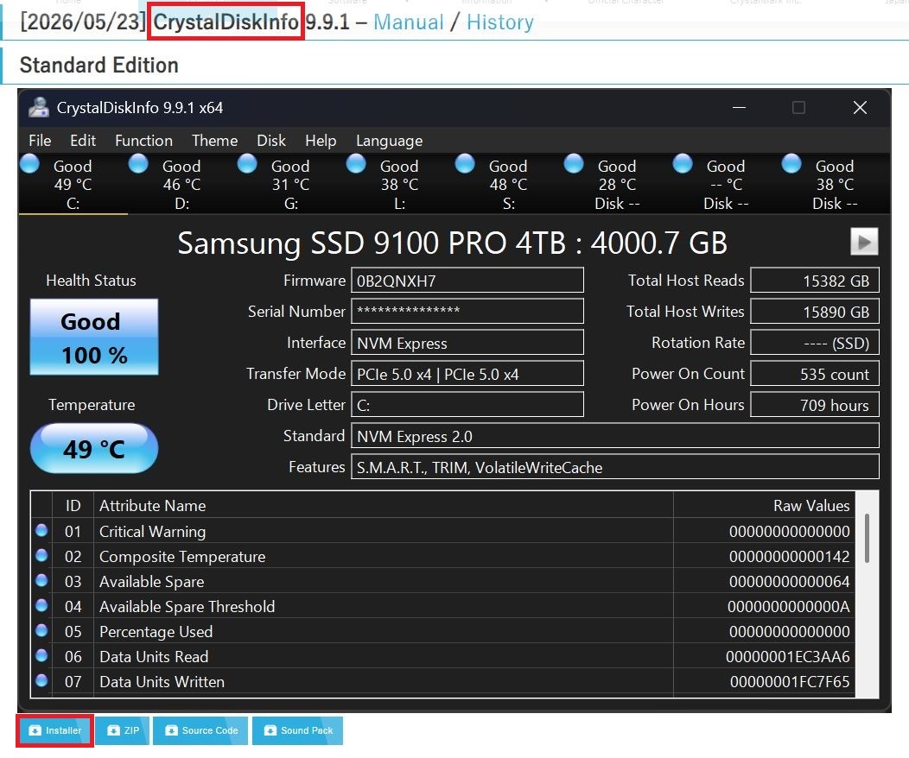
Task: Select the D: drive tab
Action: 181,184
